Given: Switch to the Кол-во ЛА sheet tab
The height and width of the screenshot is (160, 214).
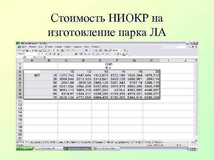Looking at the screenshot, I should click(x=86, y=143).
